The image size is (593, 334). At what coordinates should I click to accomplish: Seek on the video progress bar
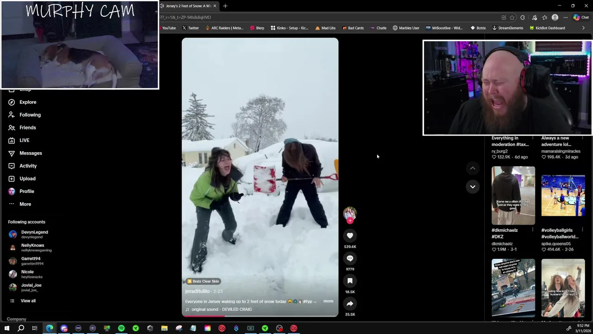point(260,315)
